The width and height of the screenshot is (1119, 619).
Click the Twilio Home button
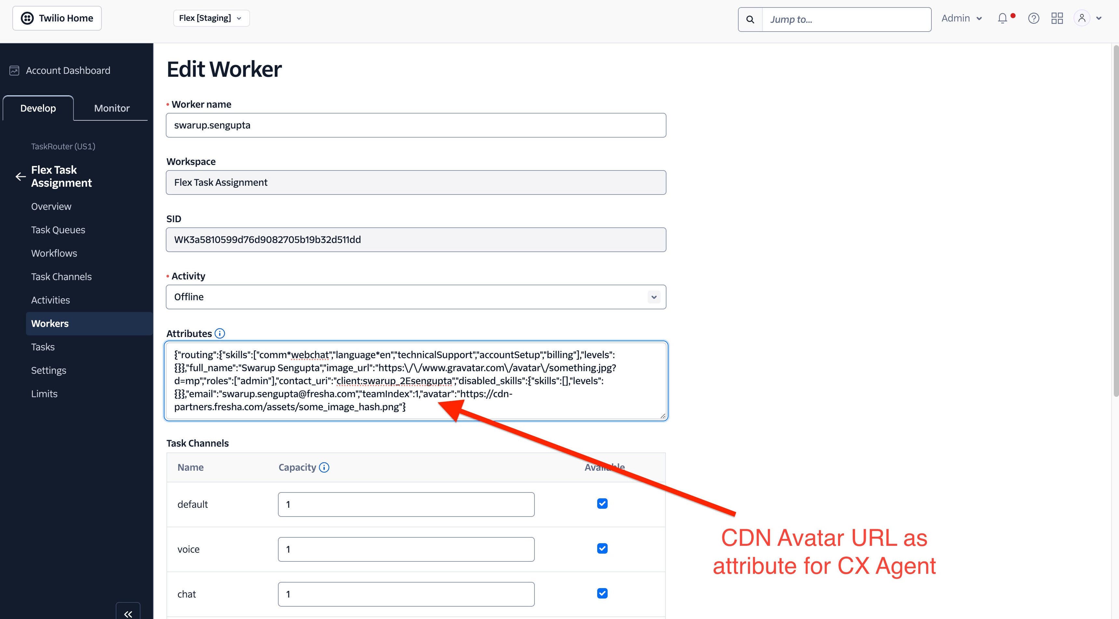click(x=57, y=18)
